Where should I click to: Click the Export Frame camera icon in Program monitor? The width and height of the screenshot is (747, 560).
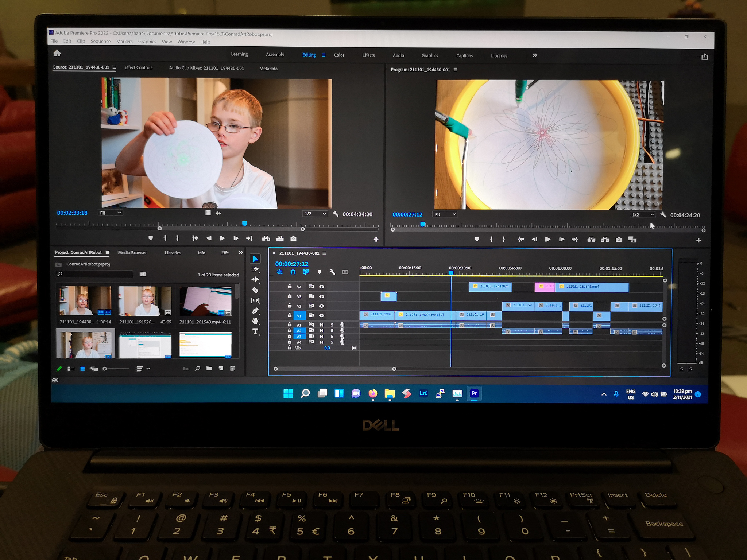[619, 240]
